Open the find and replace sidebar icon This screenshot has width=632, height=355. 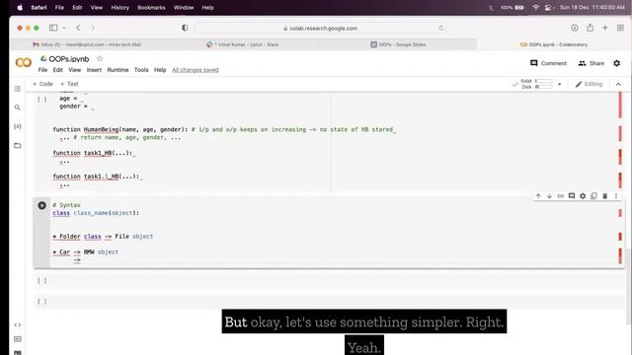coord(18,107)
